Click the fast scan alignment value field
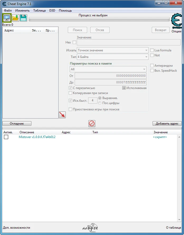The height and width of the screenshot is (235, 184). [x=93, y=100]
